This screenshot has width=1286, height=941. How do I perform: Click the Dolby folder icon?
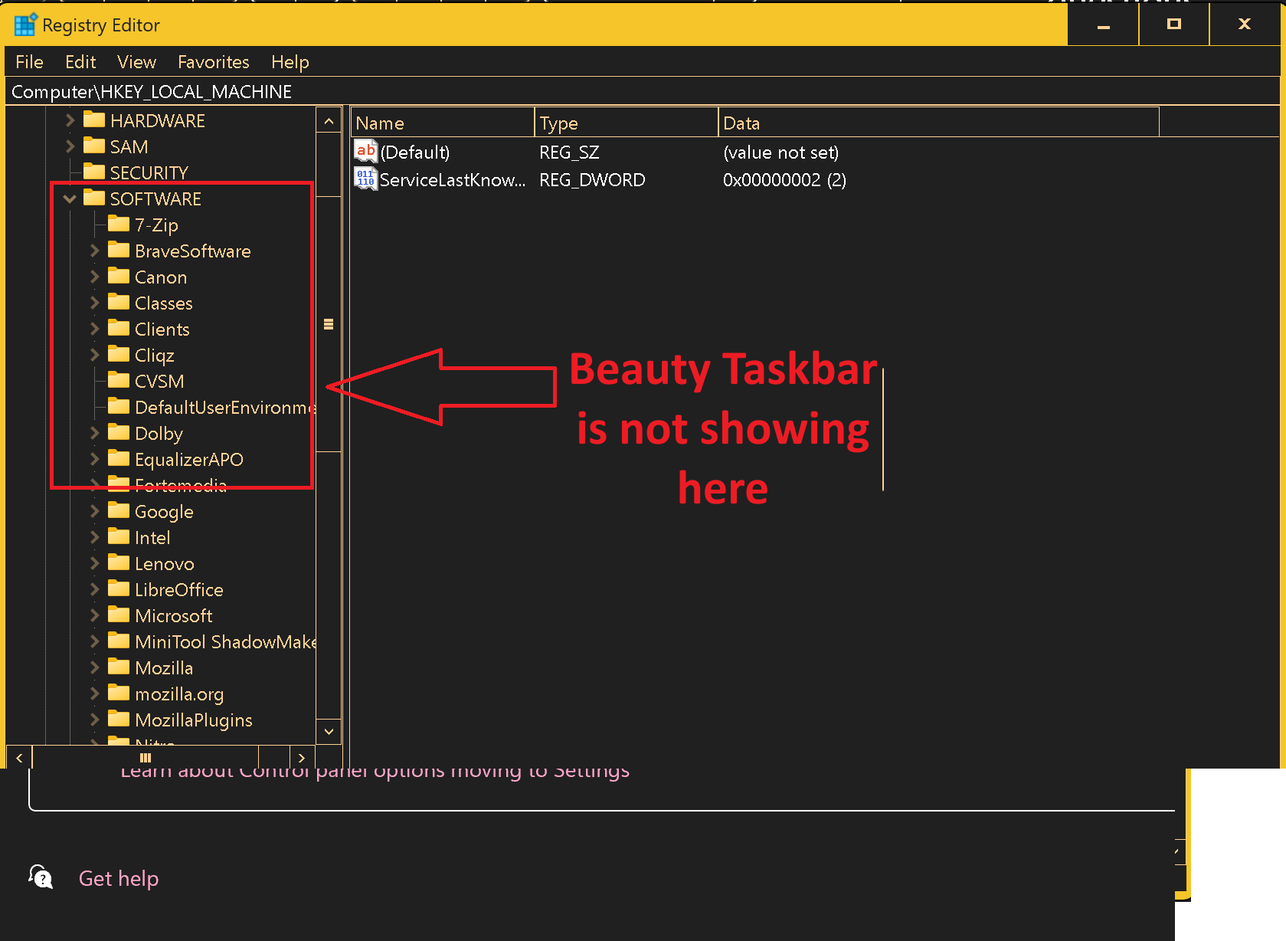pos(119,432)
